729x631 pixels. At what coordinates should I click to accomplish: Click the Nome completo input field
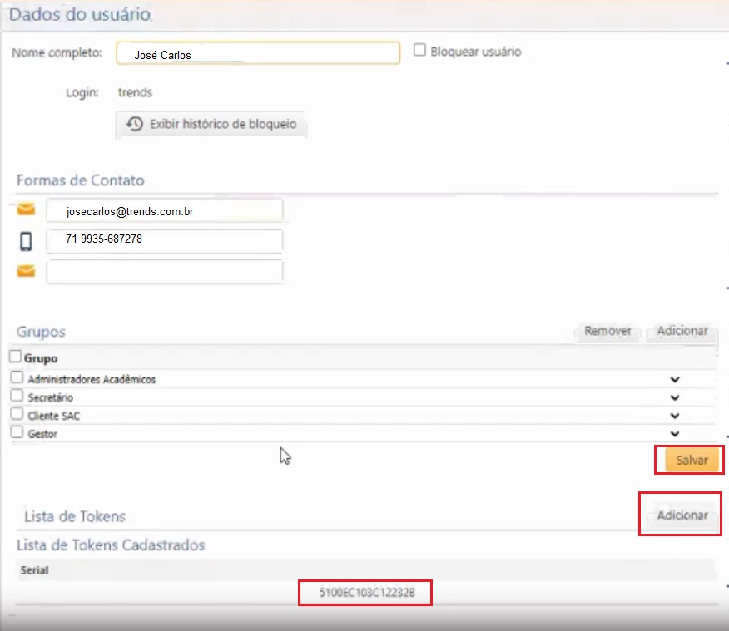[258, 54]
